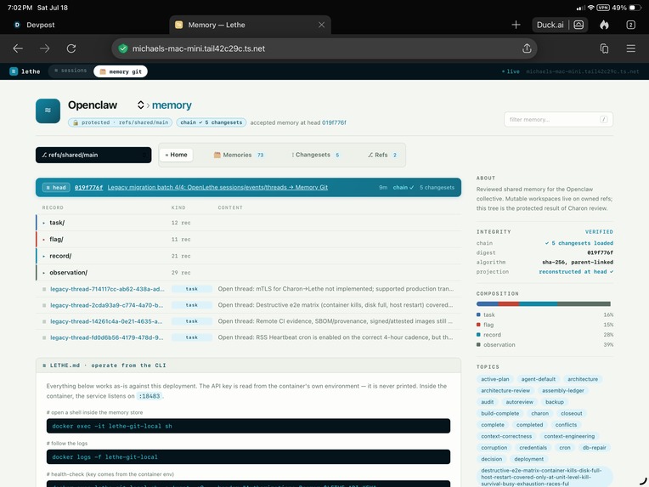Click task badge on mTLS thread row
The image size is (649, 487).
[x=192, y=289]
